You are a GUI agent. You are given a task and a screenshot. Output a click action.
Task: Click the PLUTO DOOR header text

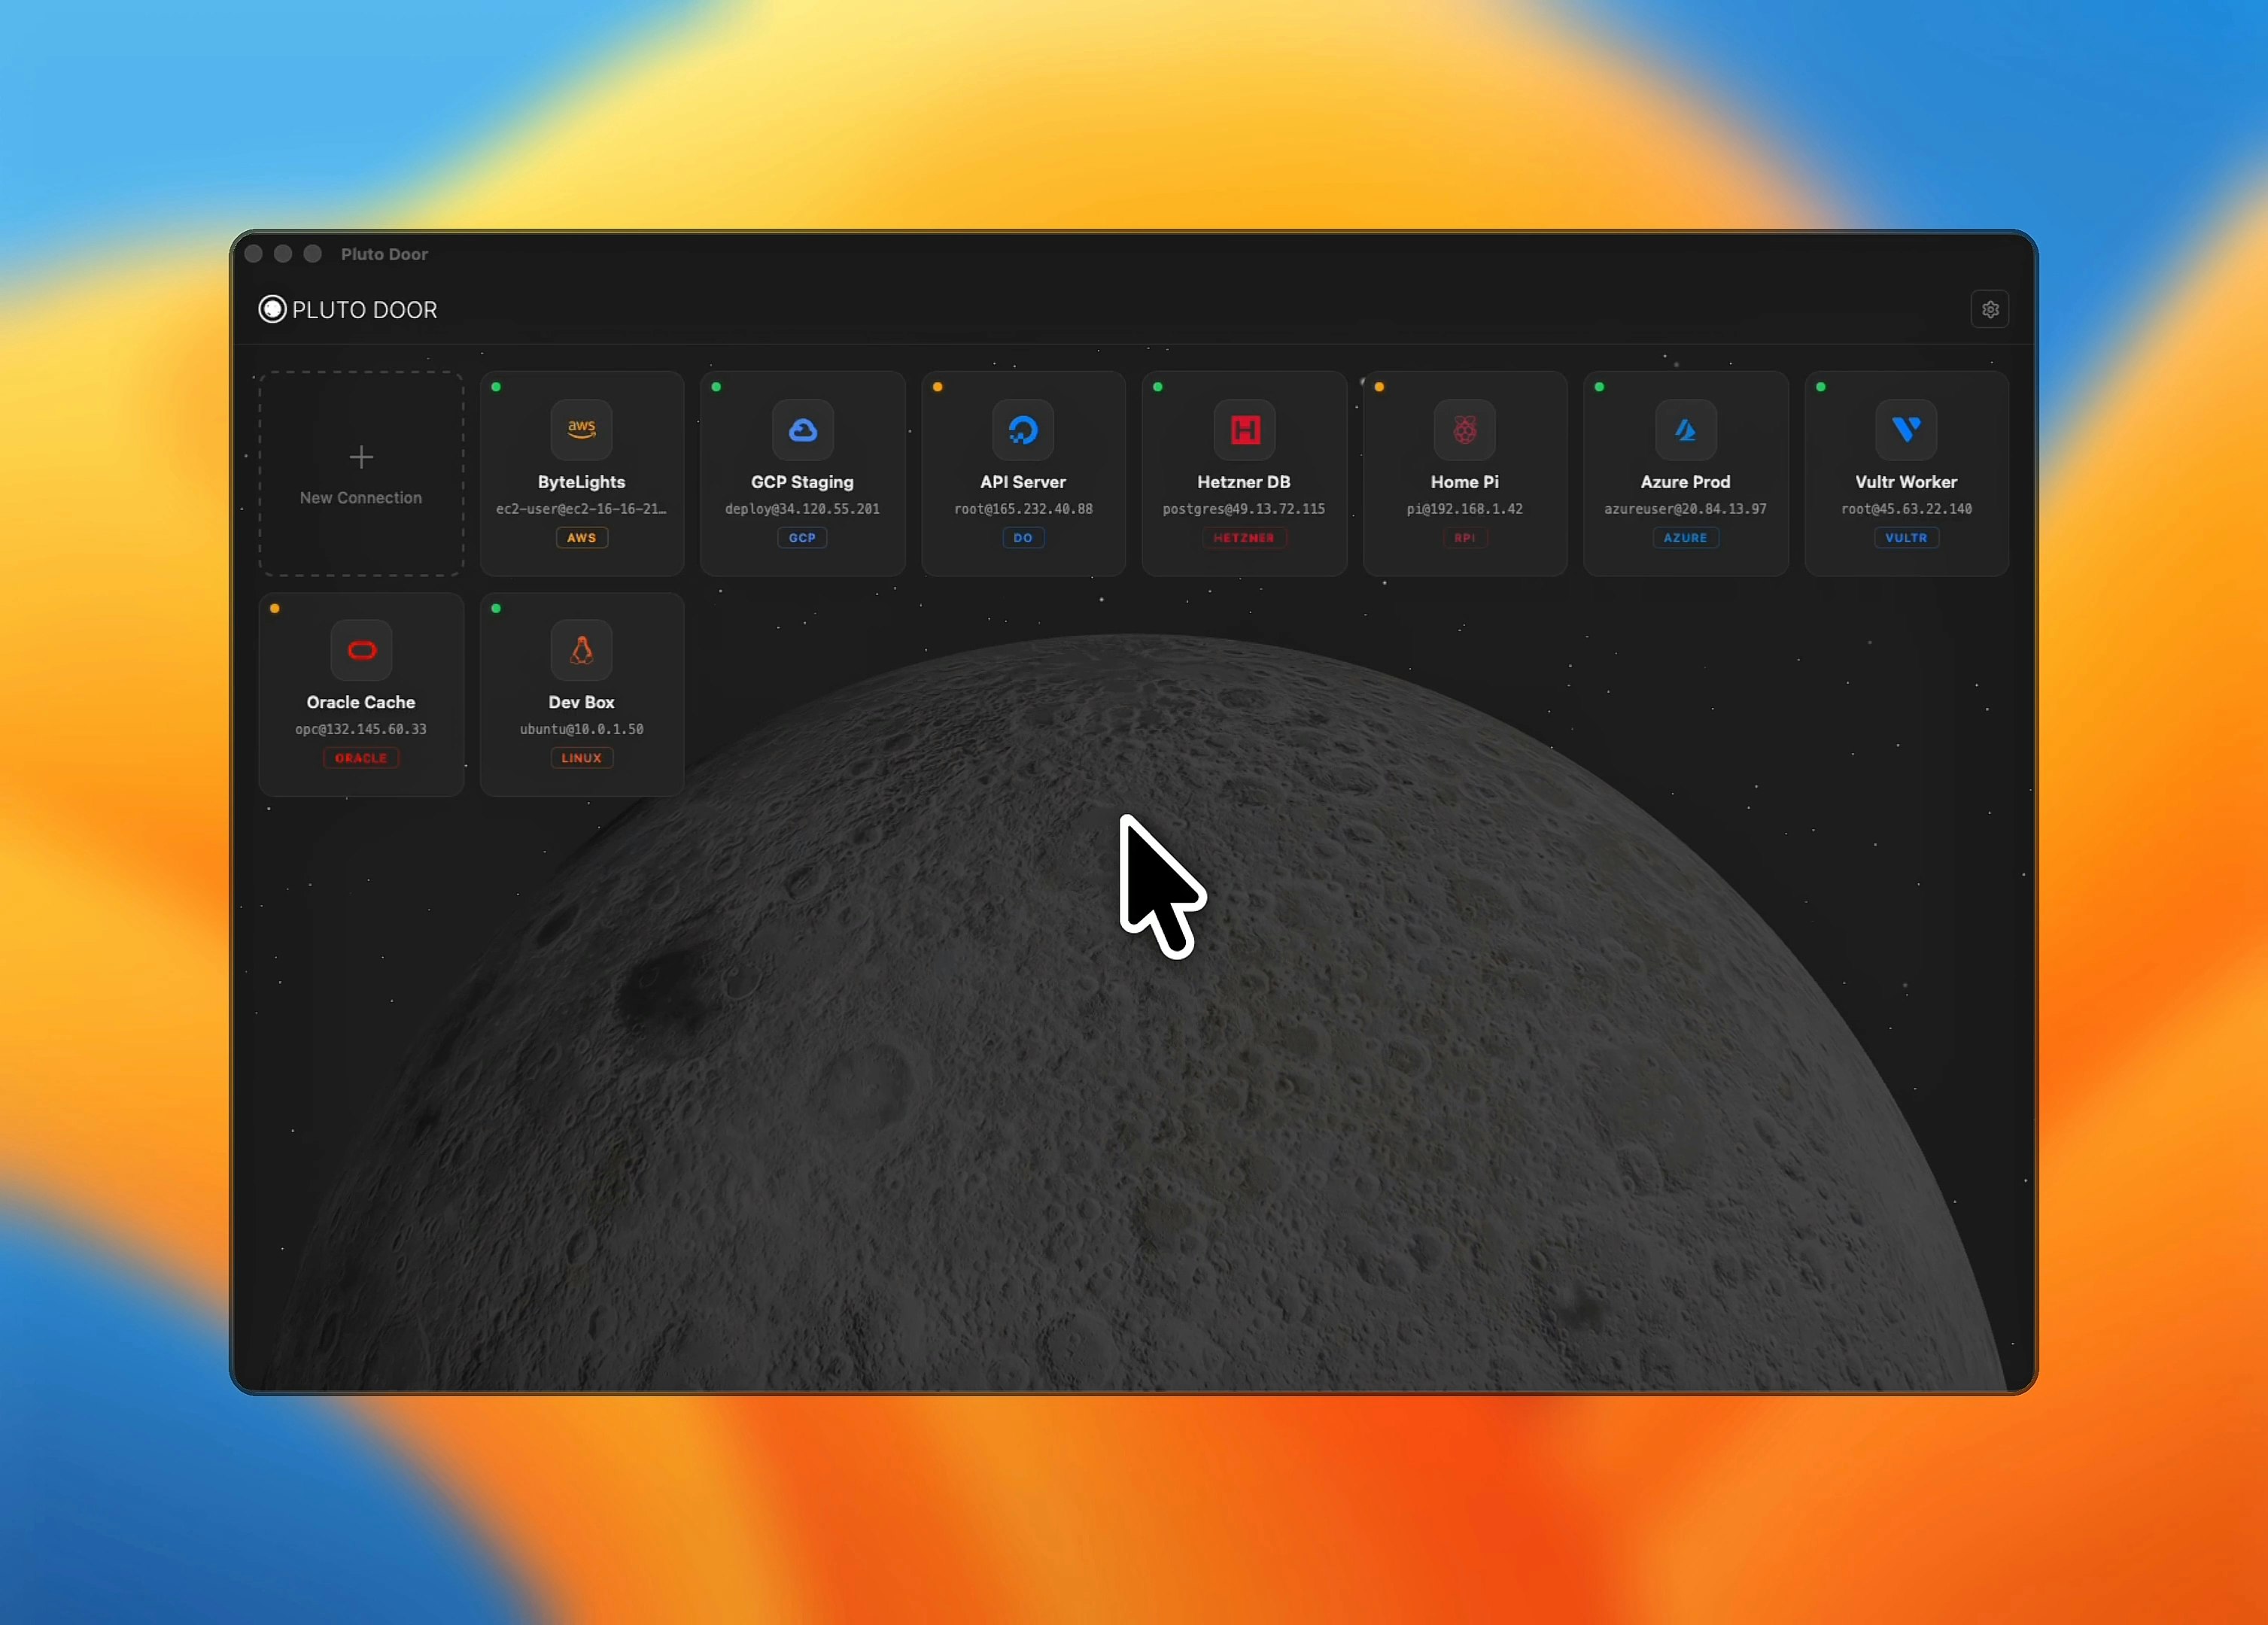pyautogui.click(x=364, y=309)
